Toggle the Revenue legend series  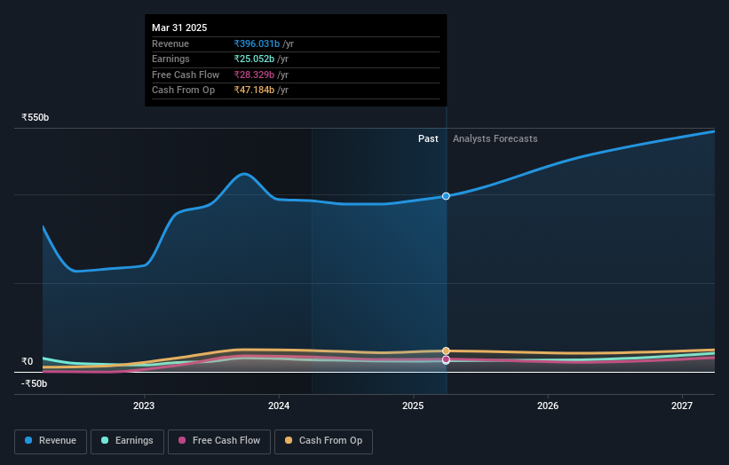click(x=51, y=441)
